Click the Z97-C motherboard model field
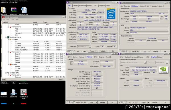 click(x=142, y=13)
